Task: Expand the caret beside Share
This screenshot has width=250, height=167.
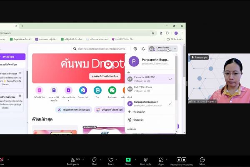Action: pos(135,160)
